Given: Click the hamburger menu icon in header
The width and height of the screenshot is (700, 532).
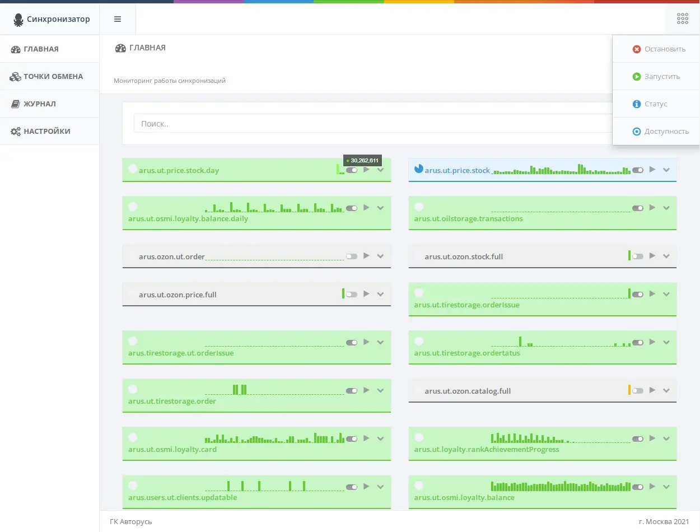Looking at the screenshot, I should tap(118, 19).
